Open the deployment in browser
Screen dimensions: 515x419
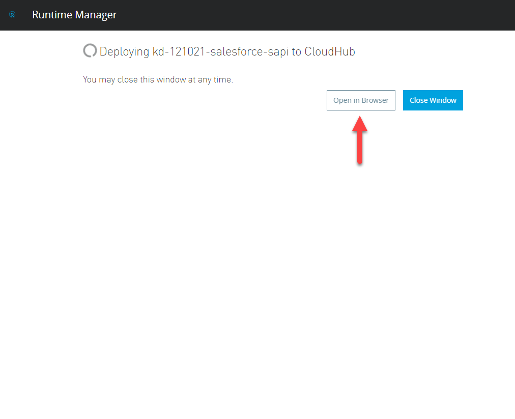click(361, 100)
